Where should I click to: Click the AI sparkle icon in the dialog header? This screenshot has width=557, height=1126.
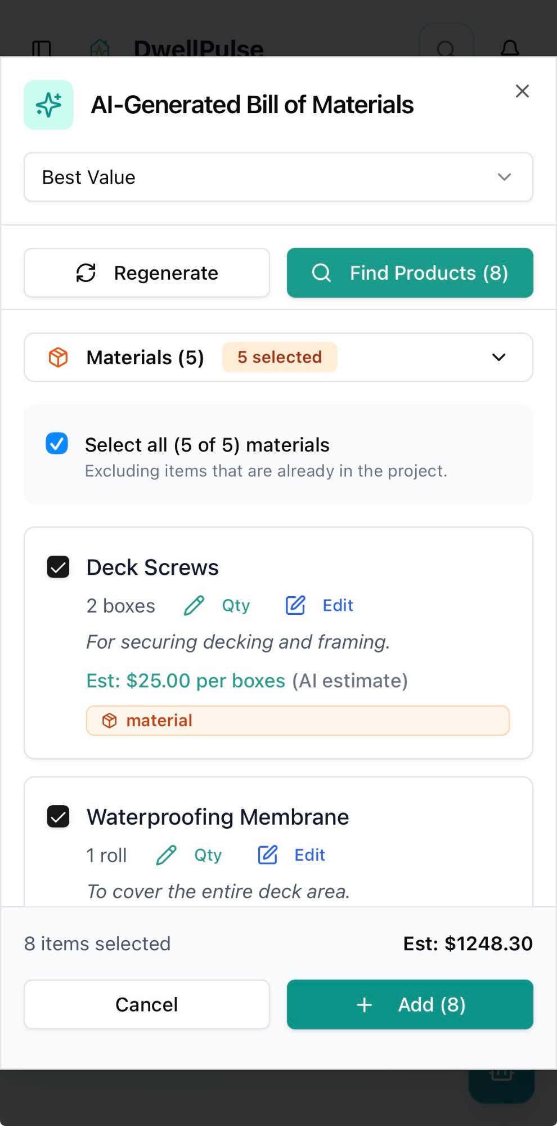(48, 105)
